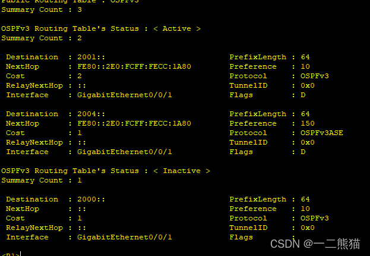Screen dimensions: 370x256
Task: Click the NextHop address of the 2001:: route
Action: (134, 66)
